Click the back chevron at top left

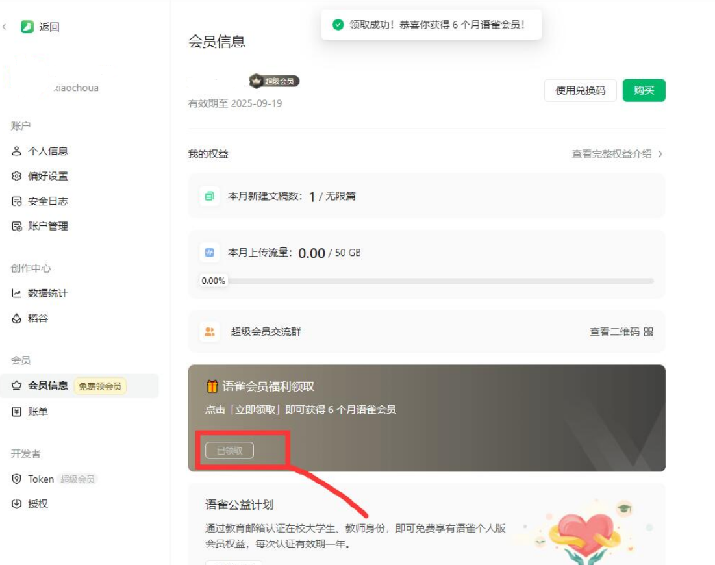5,27
